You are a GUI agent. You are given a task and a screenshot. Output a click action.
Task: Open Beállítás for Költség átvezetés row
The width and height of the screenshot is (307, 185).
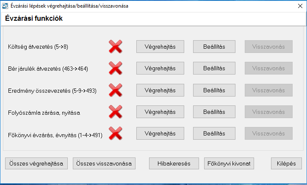coord(214,46)
